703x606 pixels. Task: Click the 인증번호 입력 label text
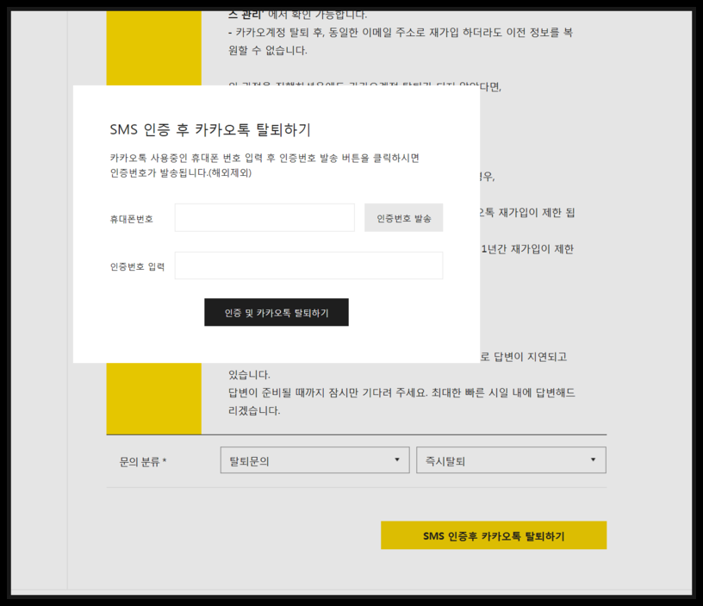click(138, 267)
